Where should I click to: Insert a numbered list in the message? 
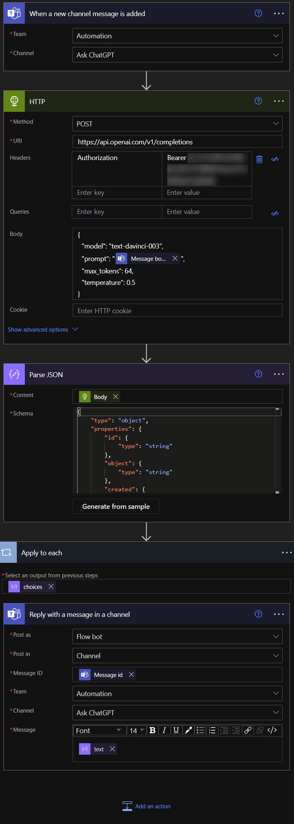click(212, 730)
